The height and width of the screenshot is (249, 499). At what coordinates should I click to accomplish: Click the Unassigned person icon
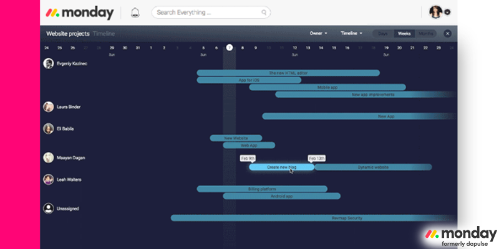[x=48, y=209]
